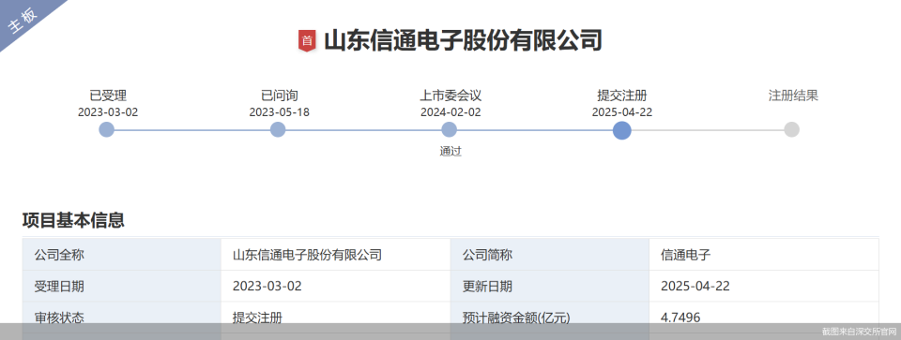Image resolution: width=901 pixels, height=340 pixels.
Task: Click the 提交注册 value in 审核状态 row
Action: [x=257, y=318]
